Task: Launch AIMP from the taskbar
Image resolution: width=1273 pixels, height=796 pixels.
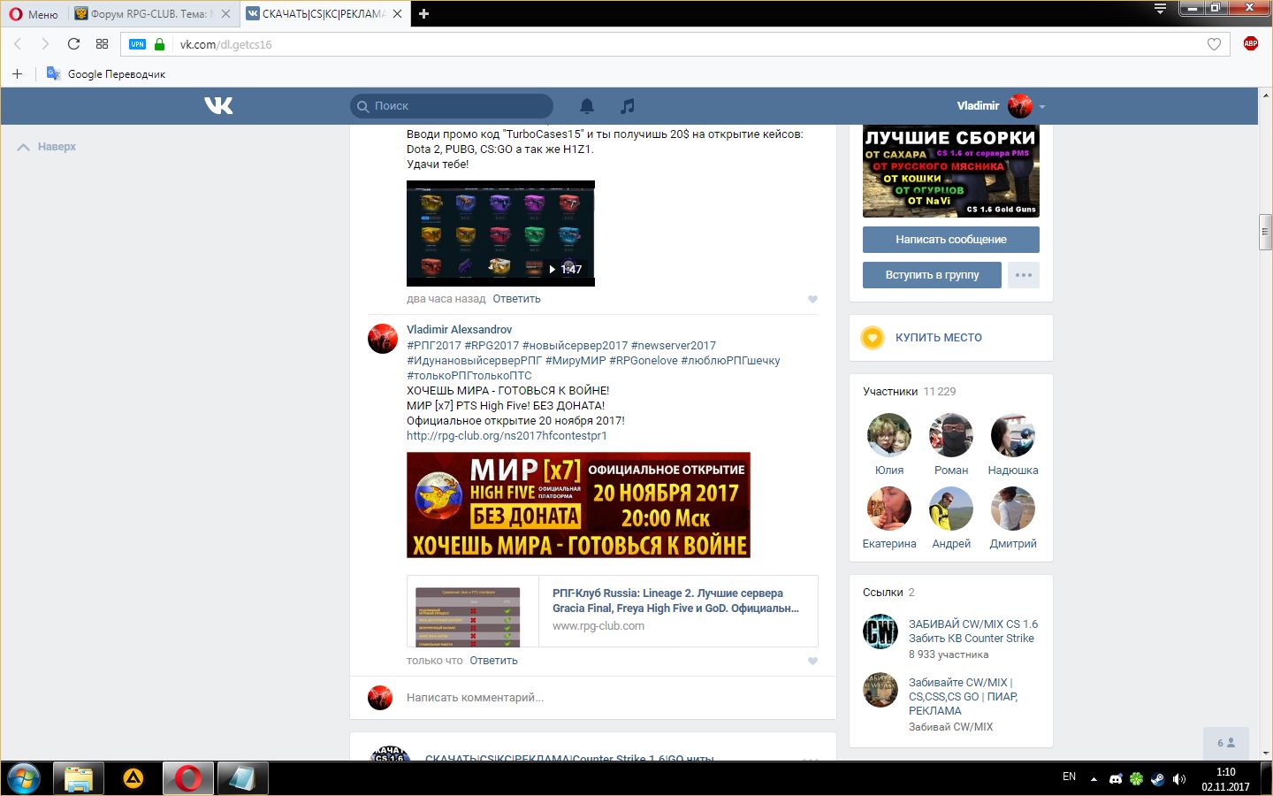Action: pos(133,778)
